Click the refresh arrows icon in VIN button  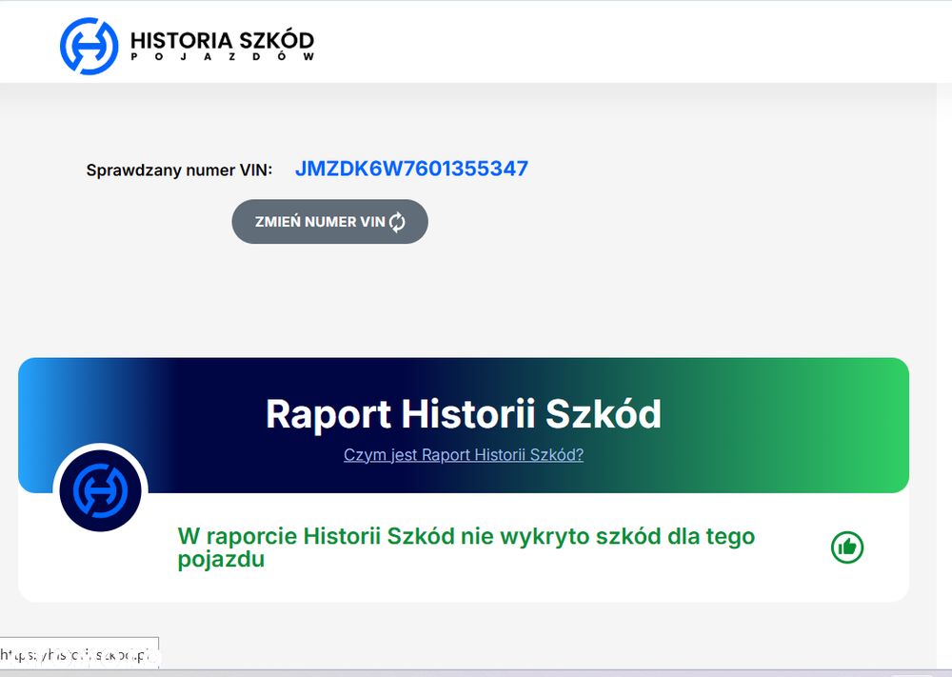[397, 222]
